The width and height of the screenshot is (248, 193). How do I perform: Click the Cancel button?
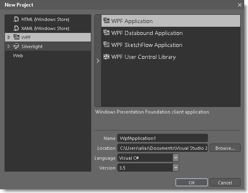225,182
